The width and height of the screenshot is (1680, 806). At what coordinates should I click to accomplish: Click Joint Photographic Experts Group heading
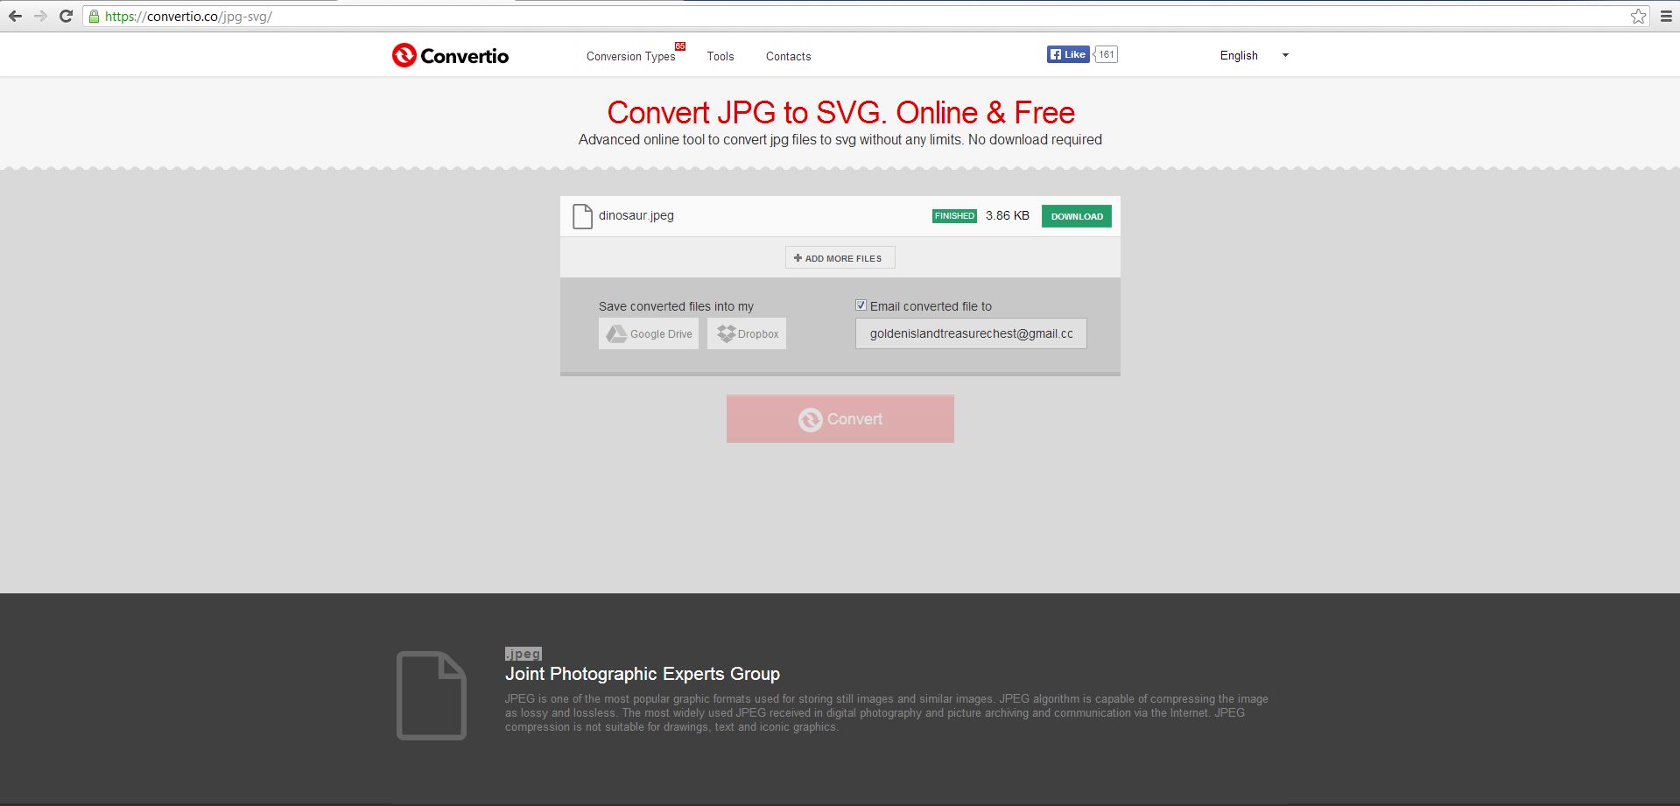click(x=643, y=674)
